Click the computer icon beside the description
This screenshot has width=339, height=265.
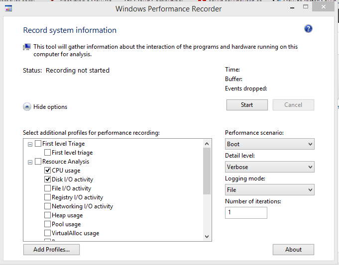pos(27,47)
